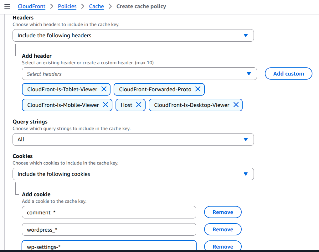Expand the Headers inclusion dropdown
This screenshot has height=252, width=319.
pyautogui.click(x=133, y=35)
